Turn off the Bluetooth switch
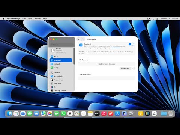Viewport: 180px width, 135px height. [x=131, y=44]
